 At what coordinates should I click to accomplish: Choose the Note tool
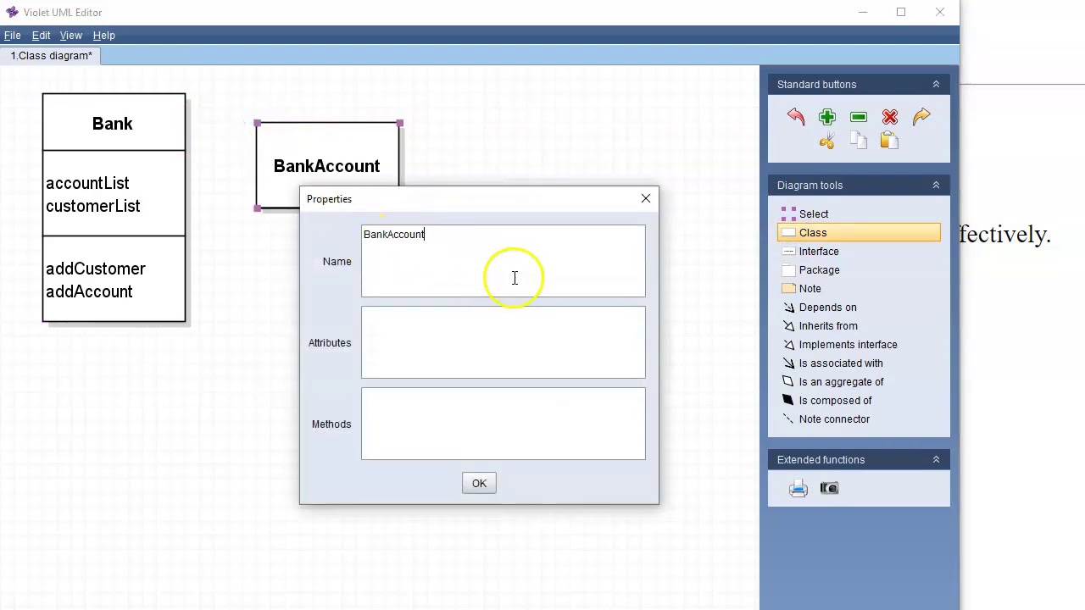859,289
